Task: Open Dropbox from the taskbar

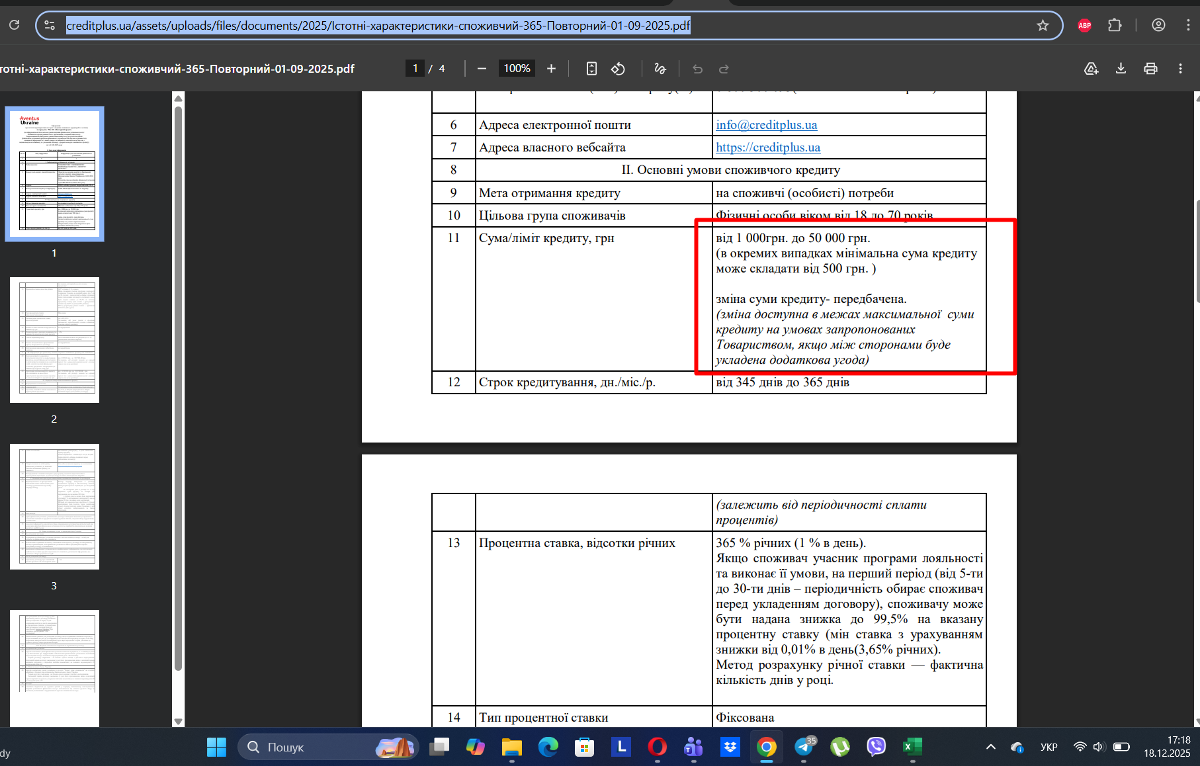Action: tap(730, 747)
